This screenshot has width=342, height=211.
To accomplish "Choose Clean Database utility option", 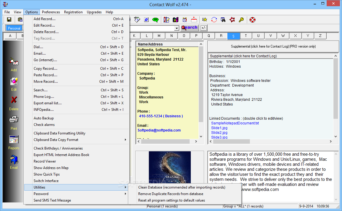I will click(185, 187).
